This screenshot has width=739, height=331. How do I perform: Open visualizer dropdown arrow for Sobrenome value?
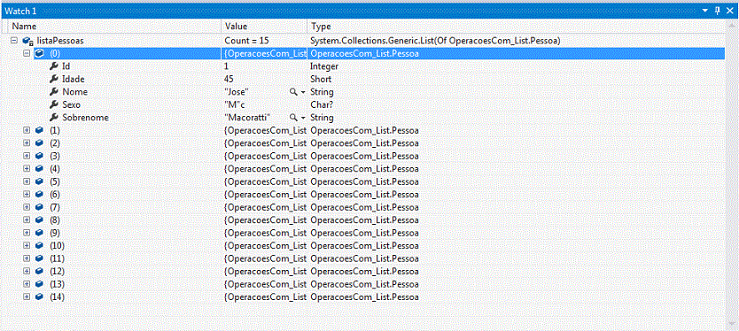click(x=302, y=118)
